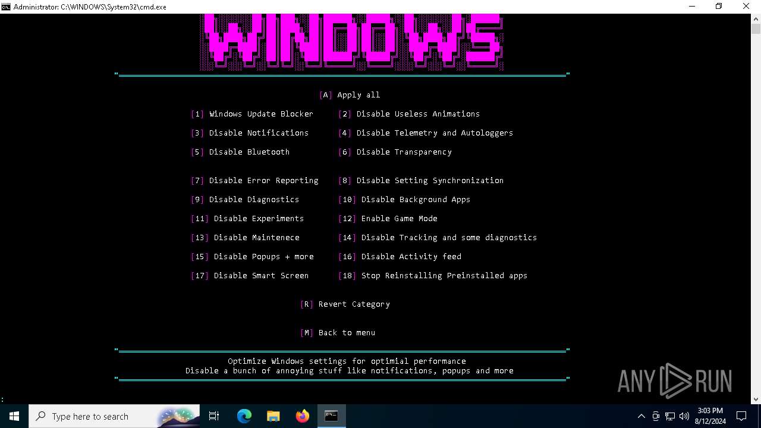
Task: Click Disable Error Reporting option
Action: pyautogui.click(x=254, y=180)
